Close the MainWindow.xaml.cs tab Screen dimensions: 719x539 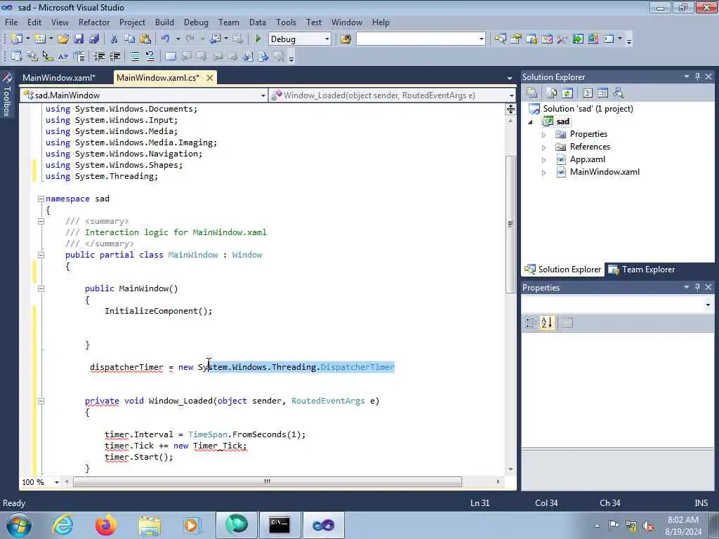point(209,77)
